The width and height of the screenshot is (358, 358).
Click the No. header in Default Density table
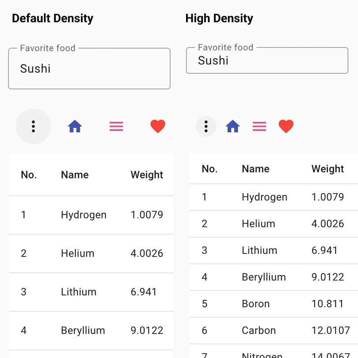29,175
